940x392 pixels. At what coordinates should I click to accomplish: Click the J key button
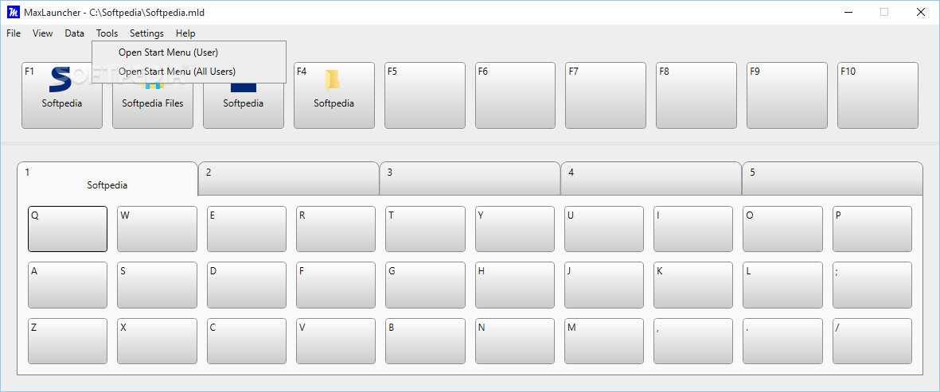point(604,285)
